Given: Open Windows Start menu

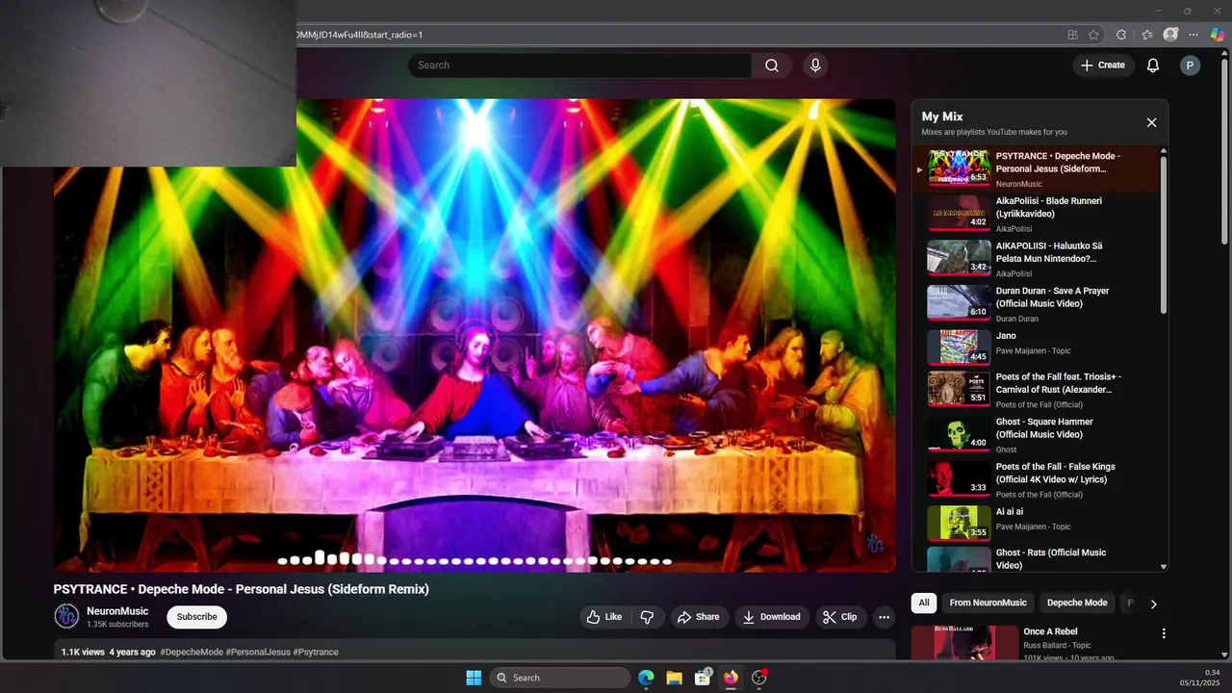Looking at the screenshot, I should (474, 678).
